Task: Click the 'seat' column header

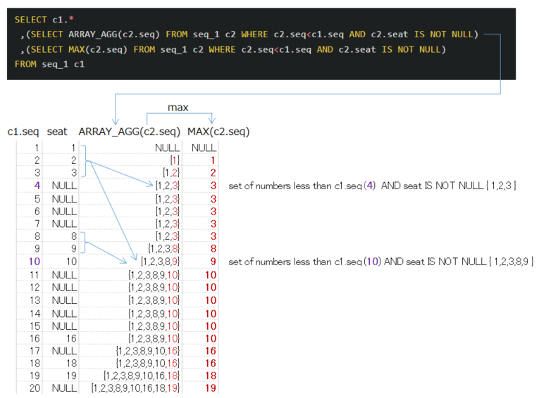Action: click(57, 131)
